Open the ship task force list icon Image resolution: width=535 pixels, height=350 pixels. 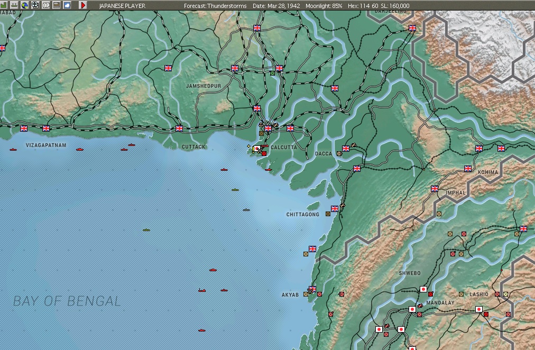coord(14,5)
